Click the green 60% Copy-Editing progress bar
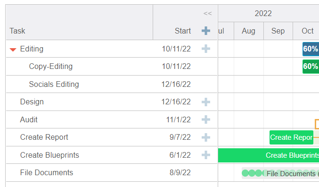This screenshot has width=319, height=187. point(311,67)
